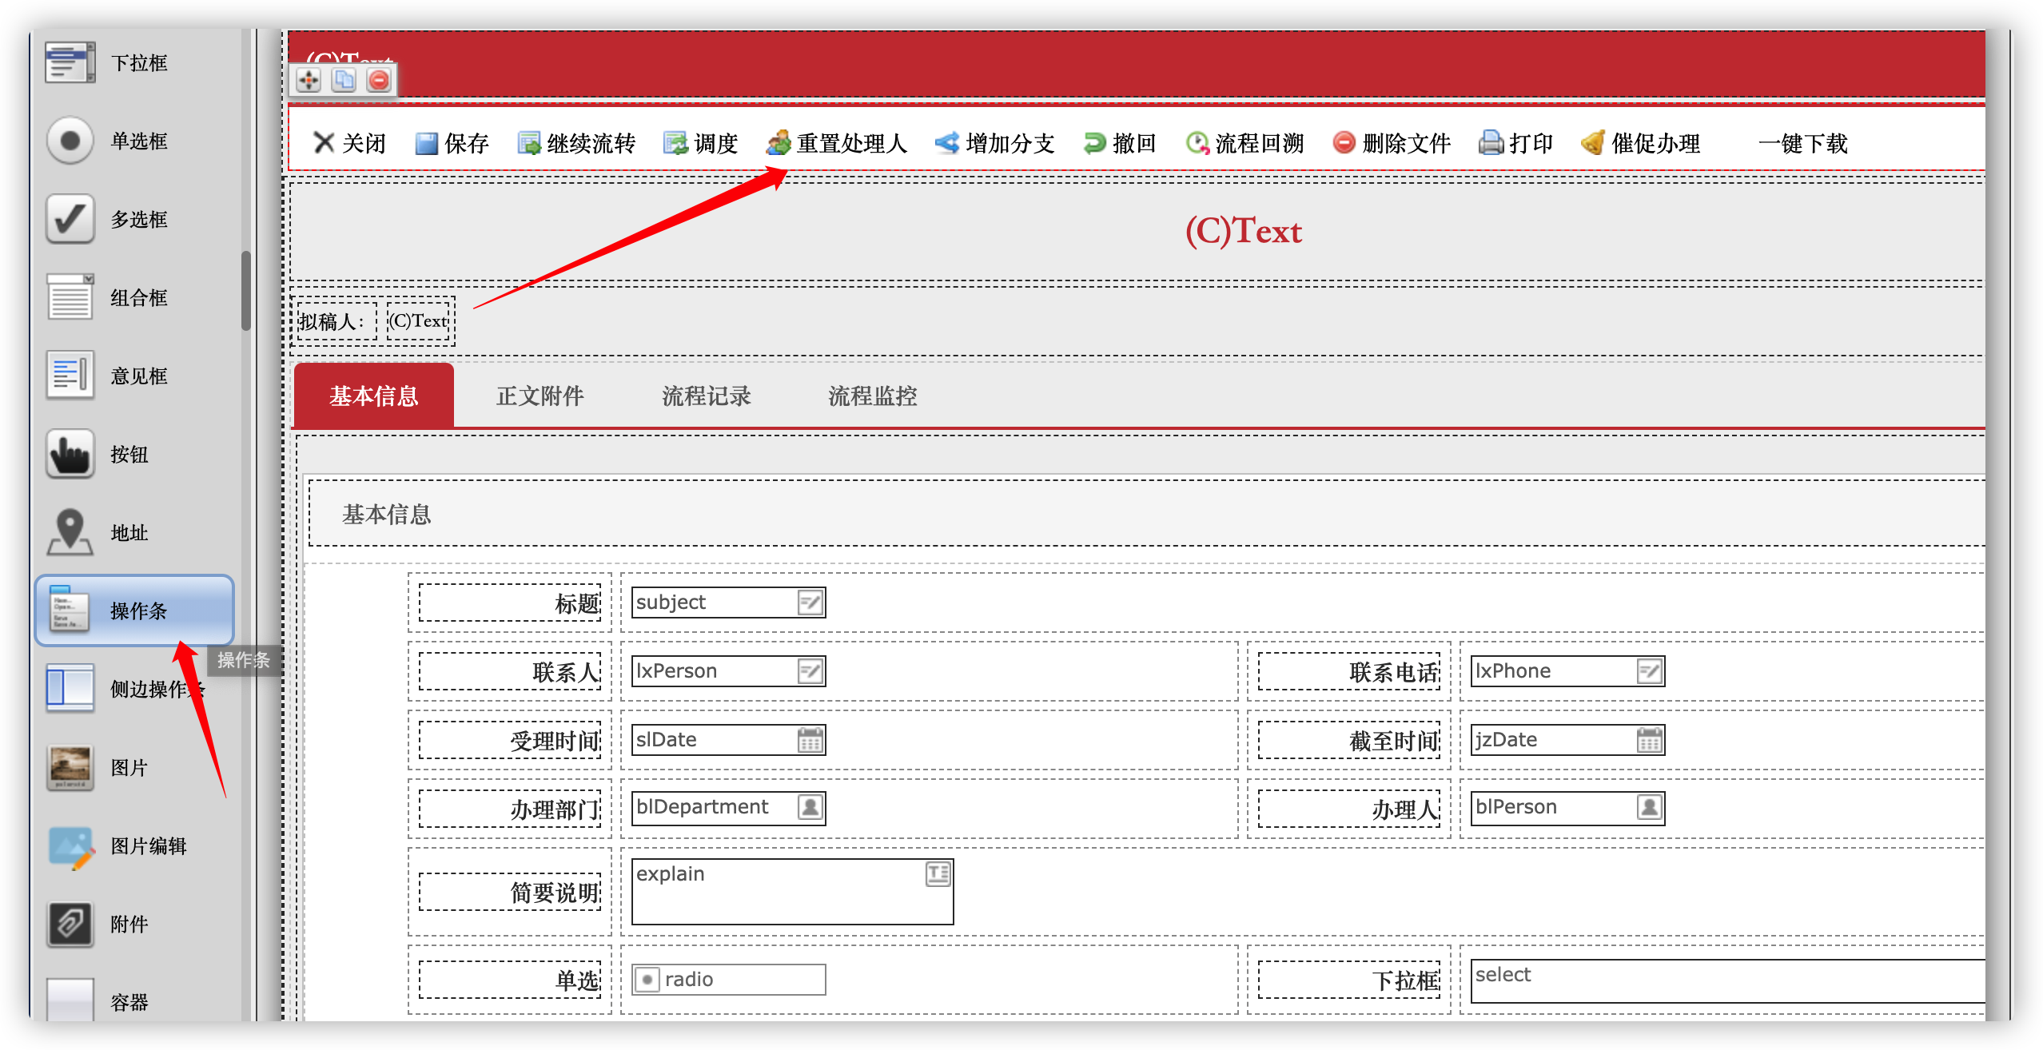Click the copy element icon on the header
Image resolution: width=2043 pixels, height=1050 pixels.
344,80
